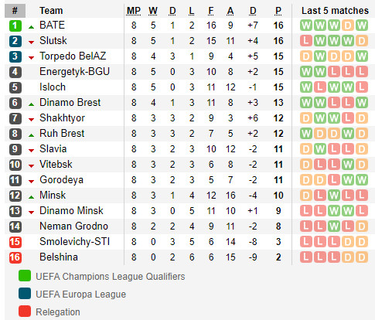Click BATE's orange D badge in last 5 matches
The width and height of the screenshot is (375, 320).
coord(348,26)
